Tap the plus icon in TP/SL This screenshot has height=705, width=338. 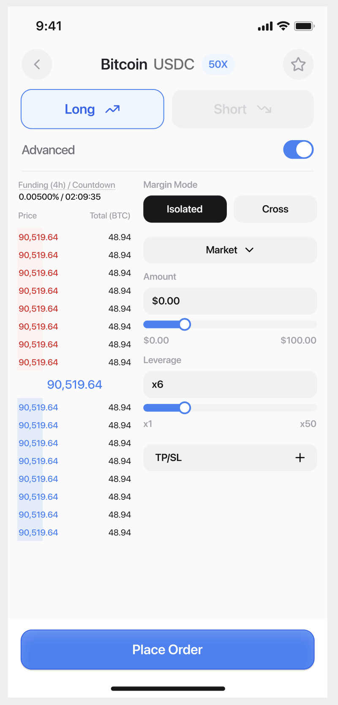pyautogui.click(x=300, y=458)
